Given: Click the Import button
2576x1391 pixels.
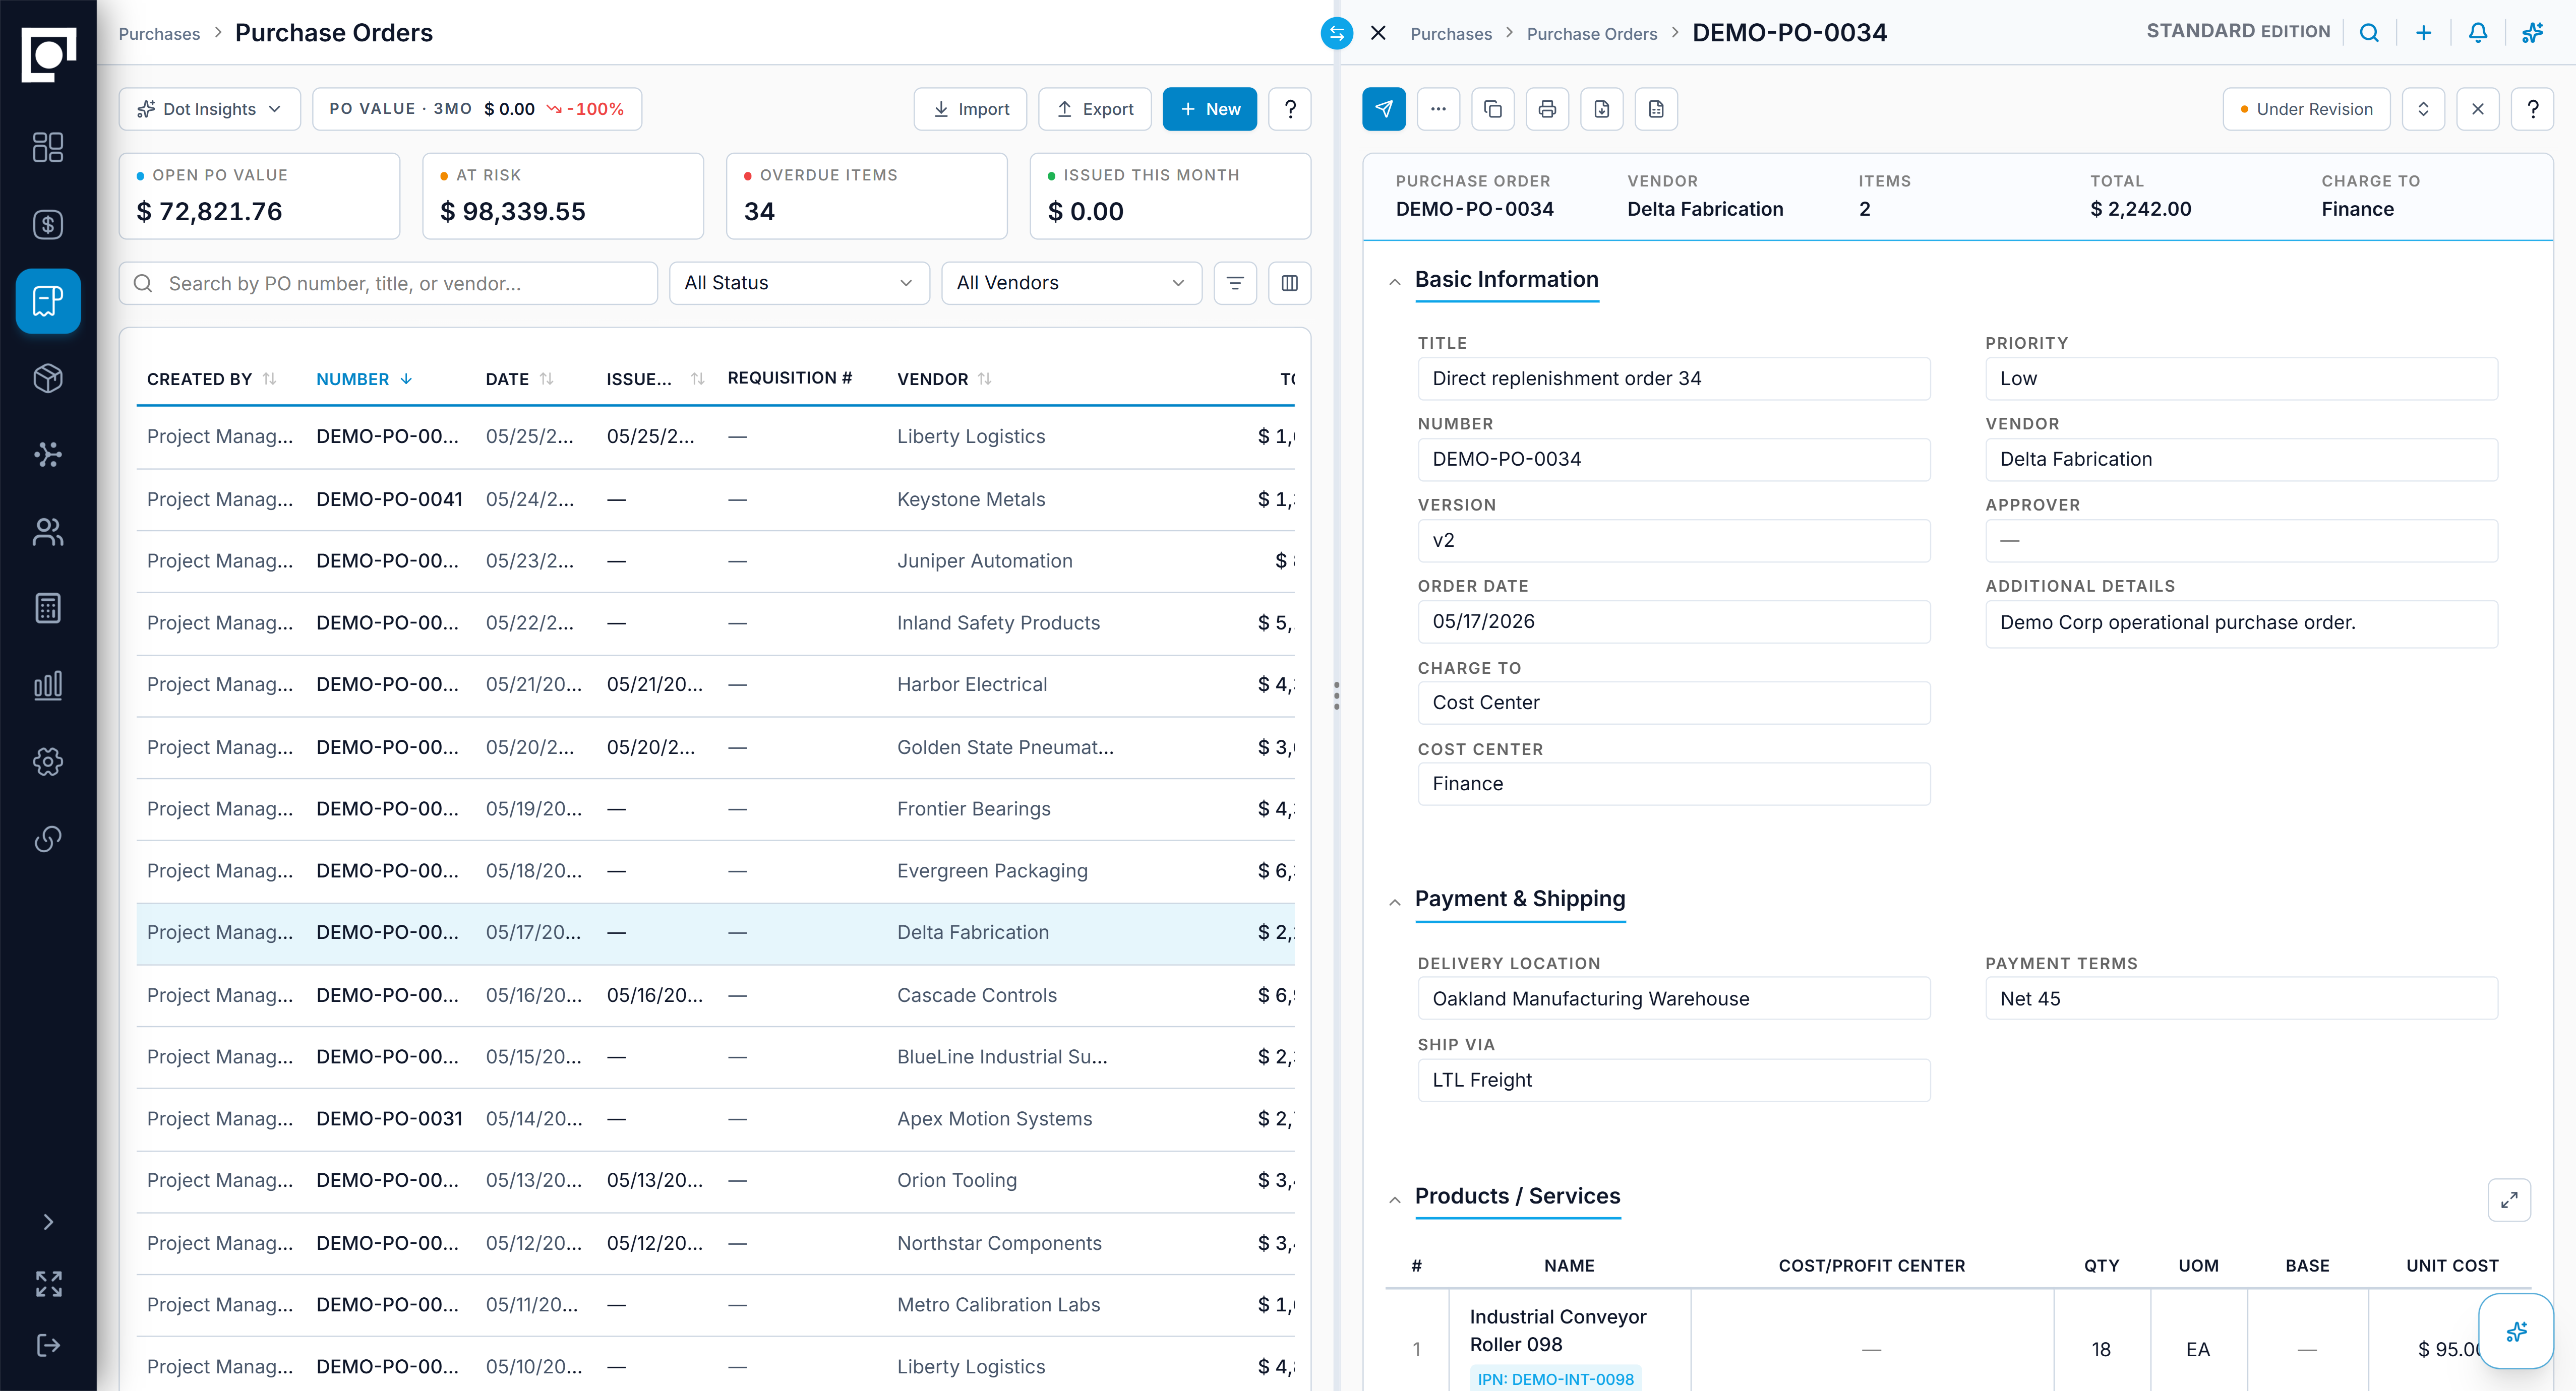Looking at the screenshot, I should coord(970,109).
